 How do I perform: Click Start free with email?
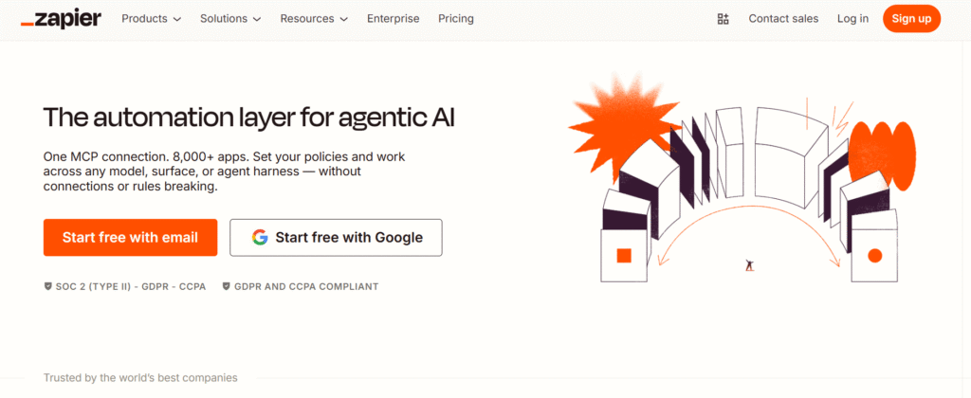click(130, 238)
